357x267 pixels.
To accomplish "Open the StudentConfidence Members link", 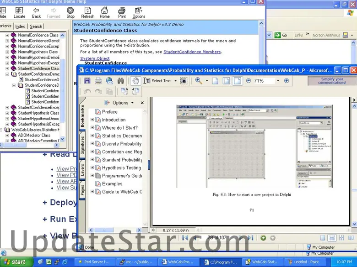I will point(192,52).
